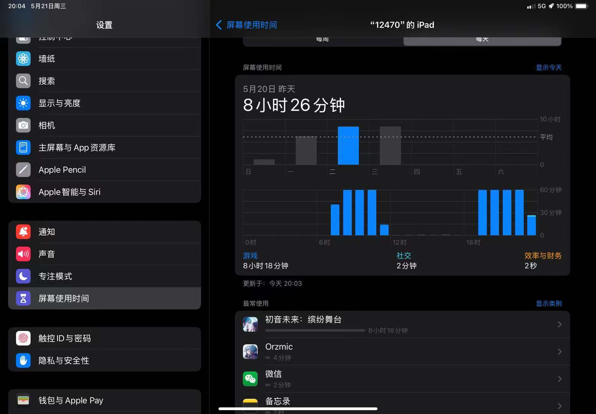
Task: Select Tuesday (二) blue bar in weekly chart
Action: point(348,146)
